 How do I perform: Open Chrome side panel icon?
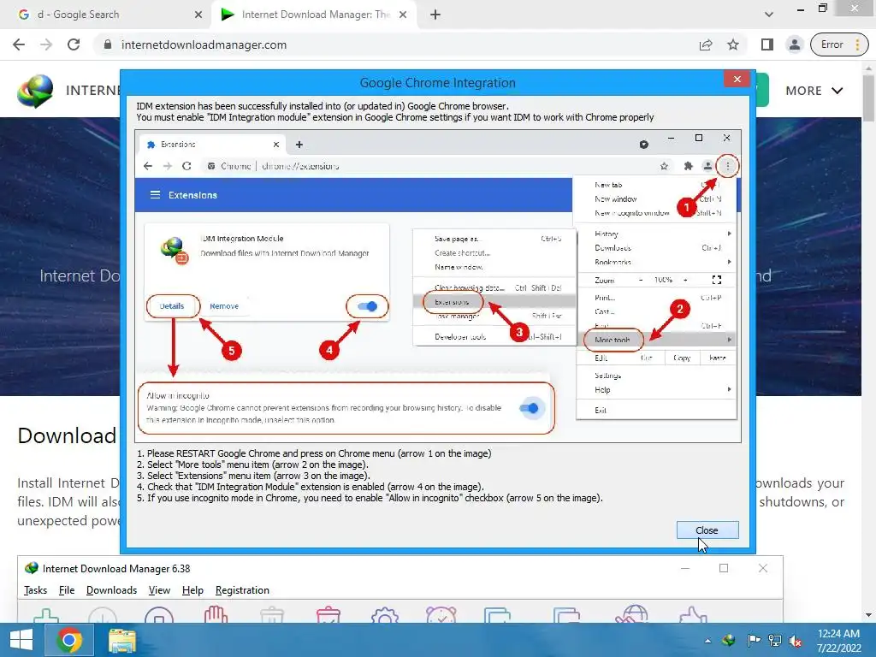[767, 44]
